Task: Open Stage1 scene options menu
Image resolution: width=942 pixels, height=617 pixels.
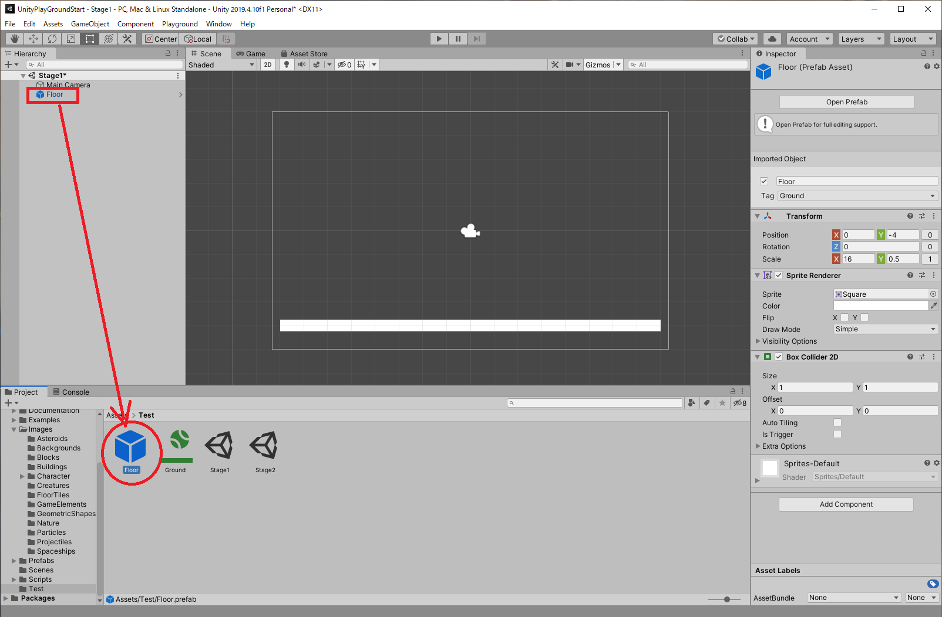Action: pos(178,76)
